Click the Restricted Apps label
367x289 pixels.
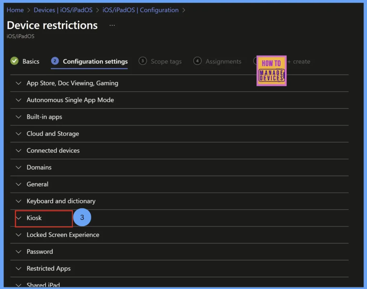(x=49, y=269)
